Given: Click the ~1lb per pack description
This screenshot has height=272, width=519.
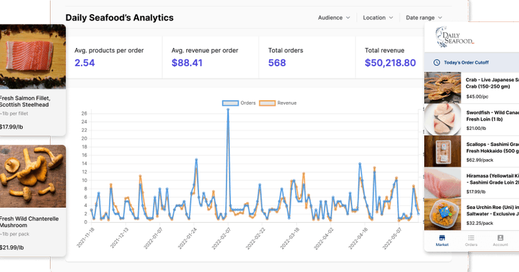Looking at the screenshot, I should click(x=14, y=234).
